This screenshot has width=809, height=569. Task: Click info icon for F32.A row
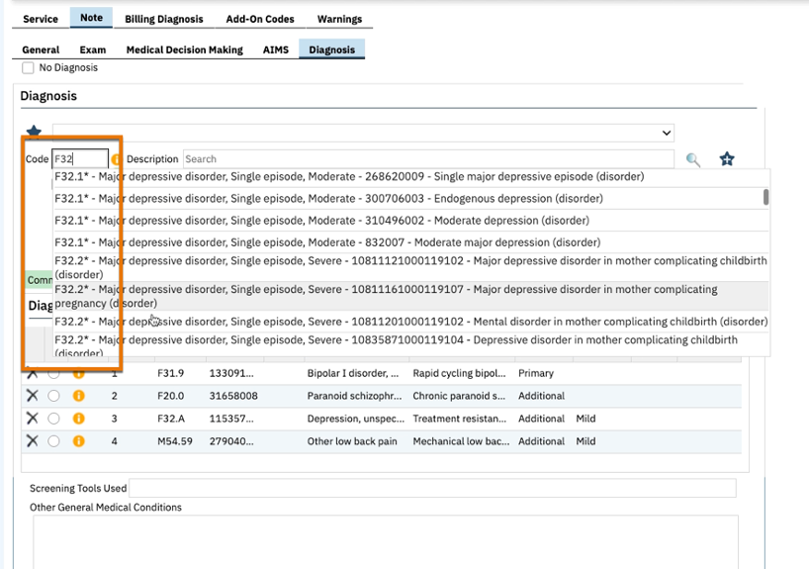click(78, 419)
